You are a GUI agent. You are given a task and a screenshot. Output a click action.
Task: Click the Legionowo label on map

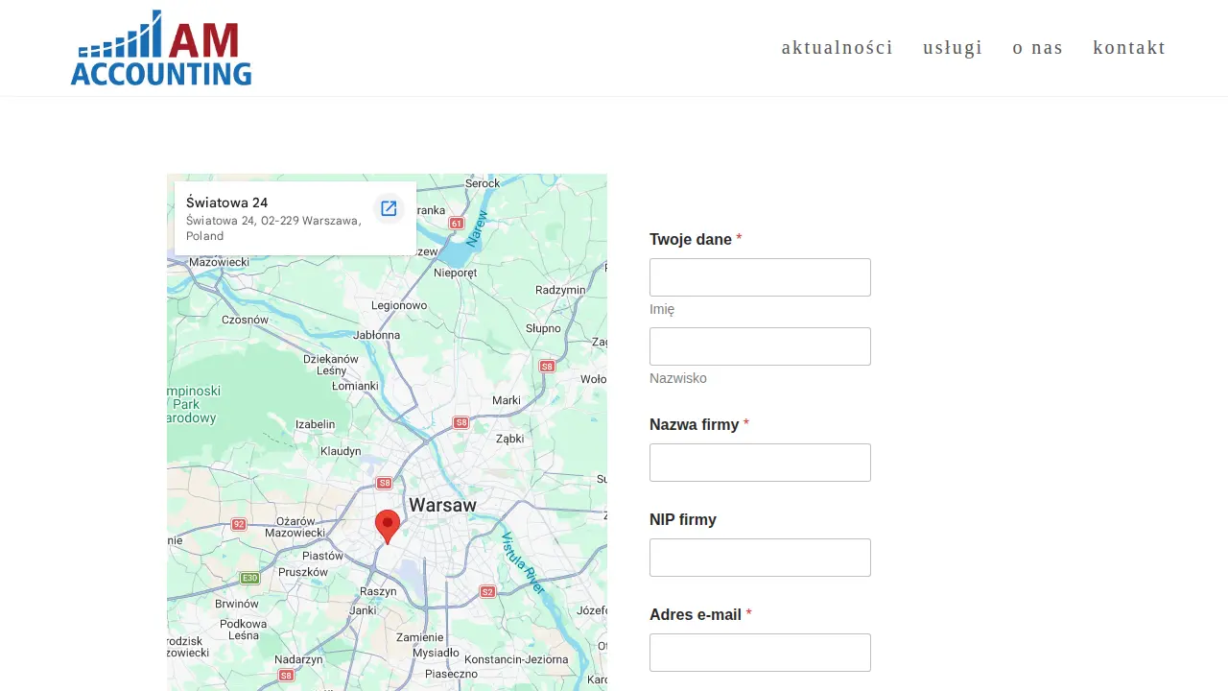[x=399, y=305]
